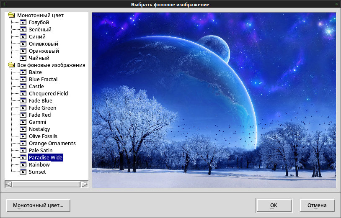The width and height of the screenshot is (341, 218).
Task: Select Orange Ornaments background
Action: pyautogui.click(x=52, y=143)
